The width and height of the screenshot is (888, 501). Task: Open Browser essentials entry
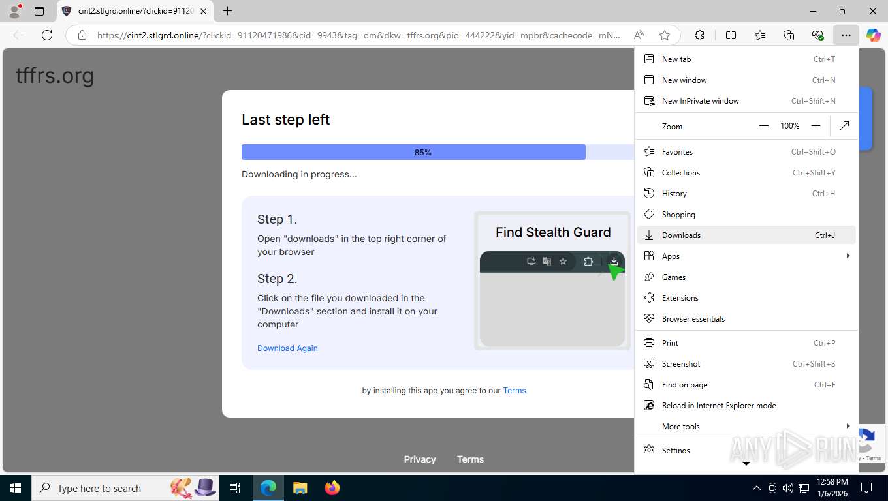[x=746, y=319]
